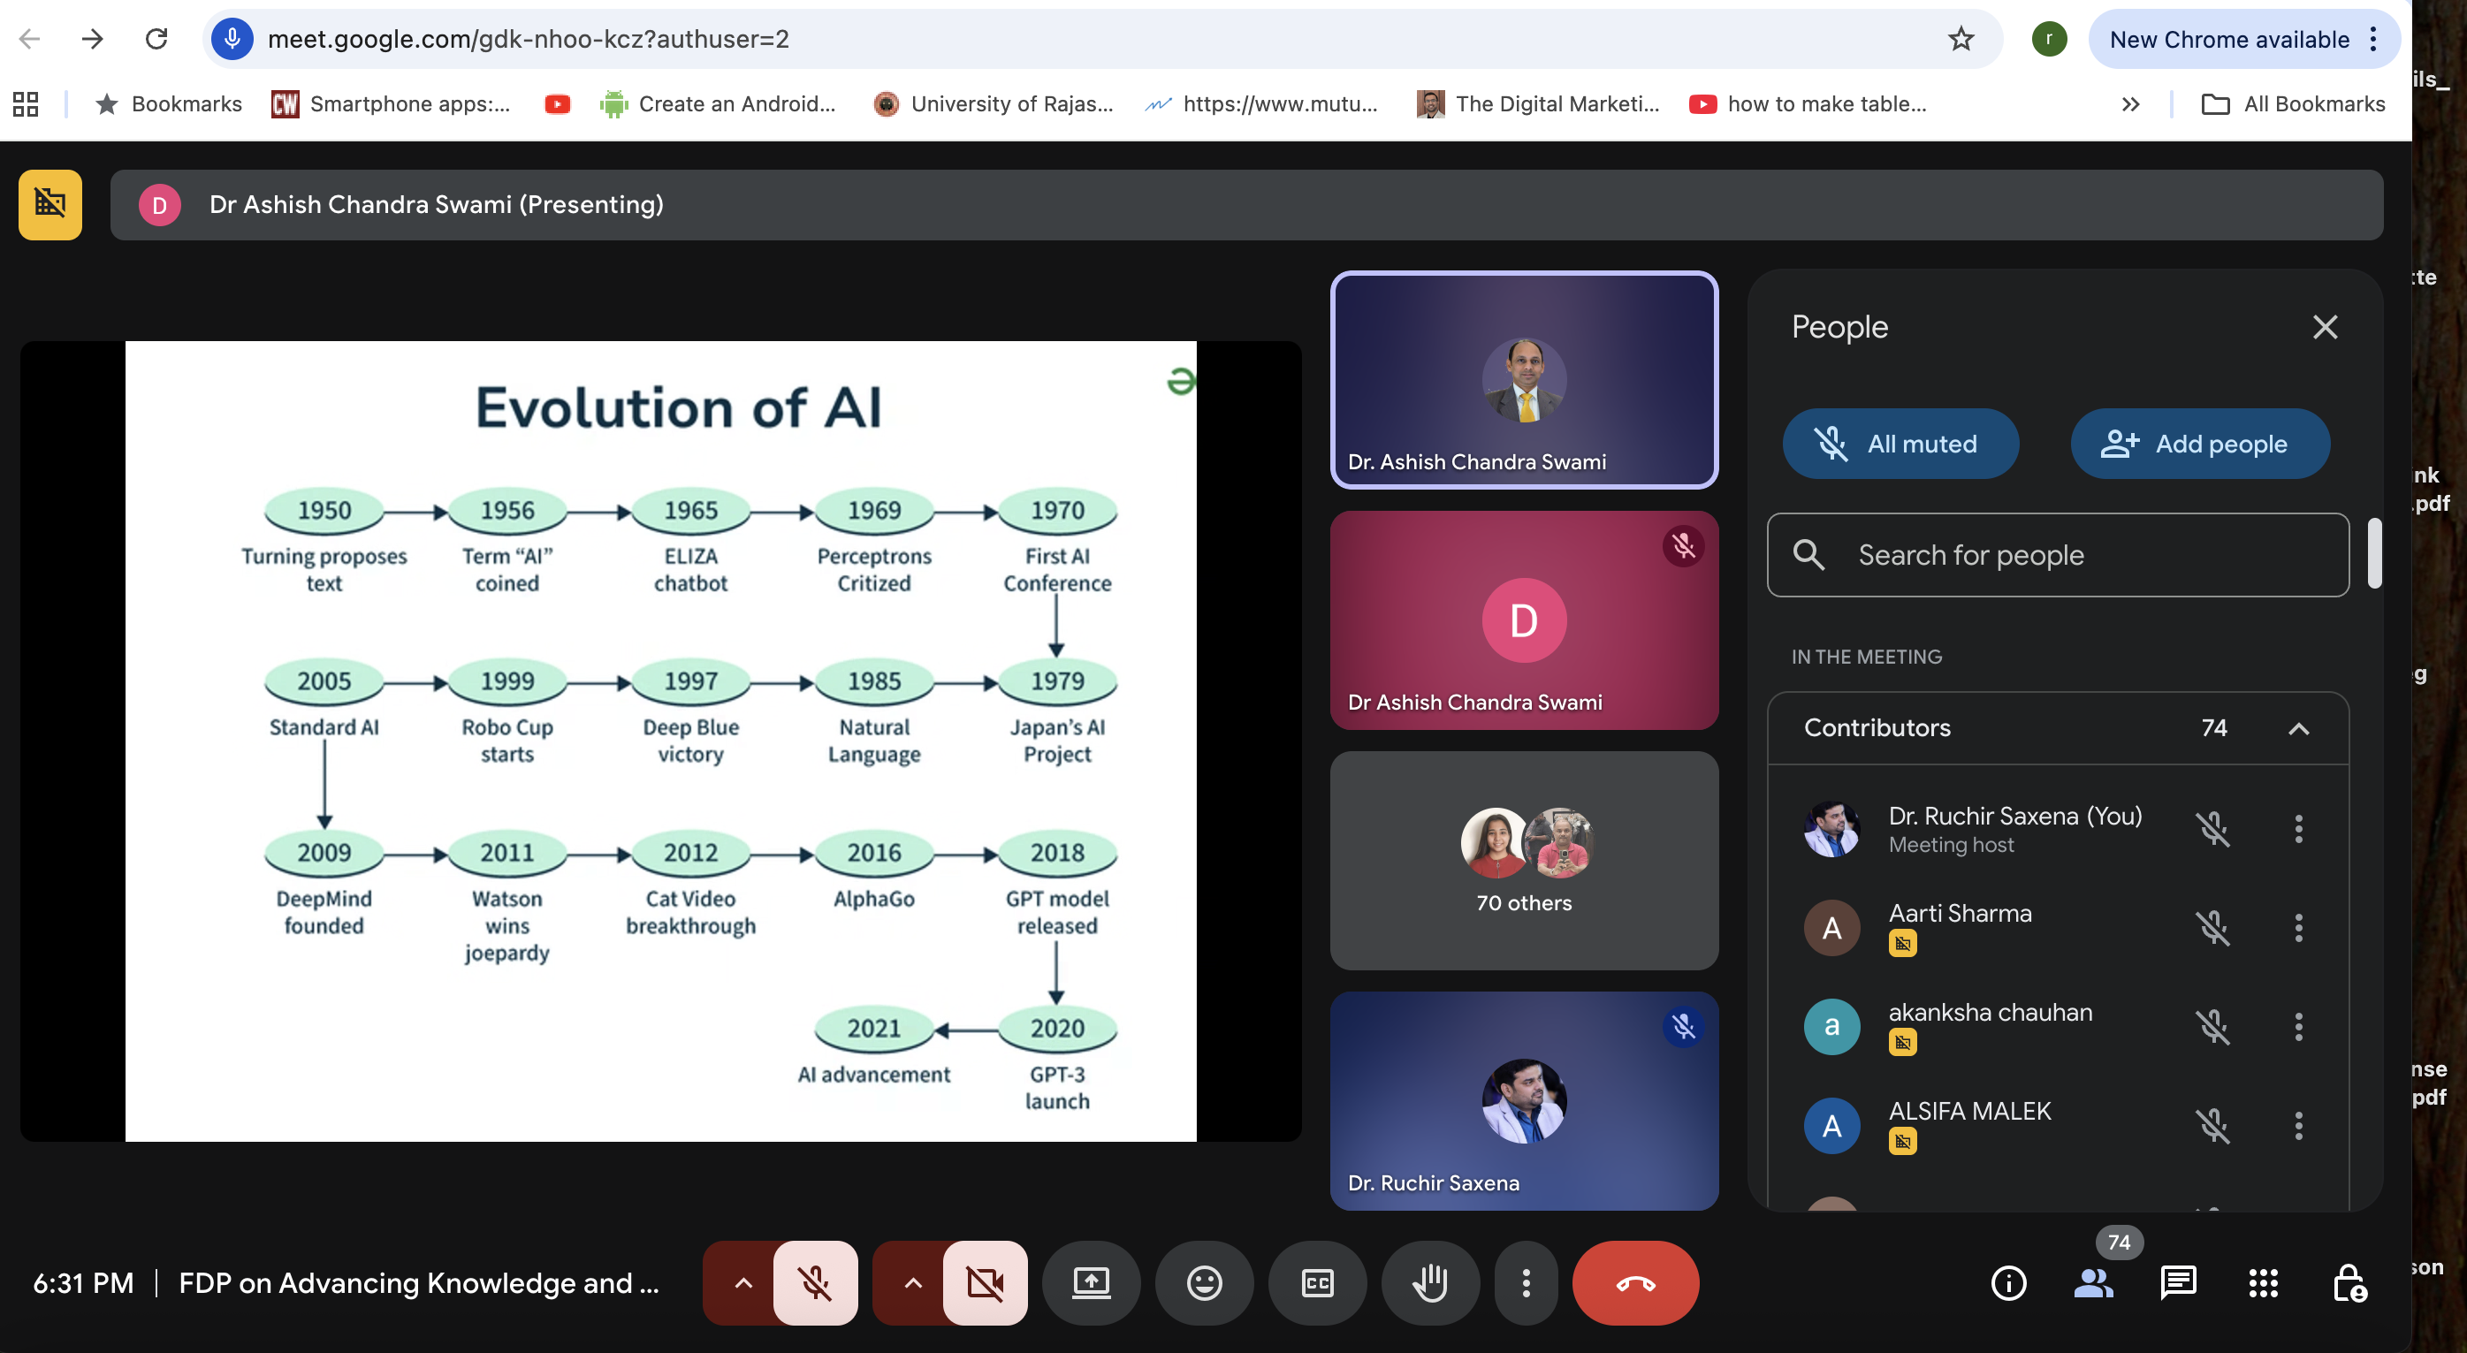This screenshot has width=2467, height=1353.
Task: Click the raise hand icon
Action: [x=1430, y=1283]
